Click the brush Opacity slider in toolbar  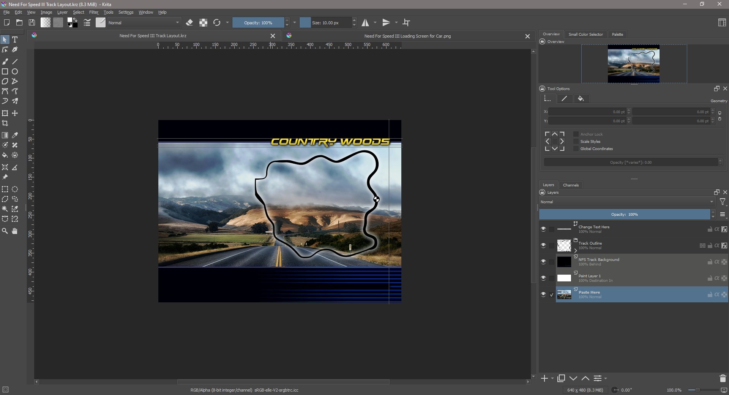point(258,23)
